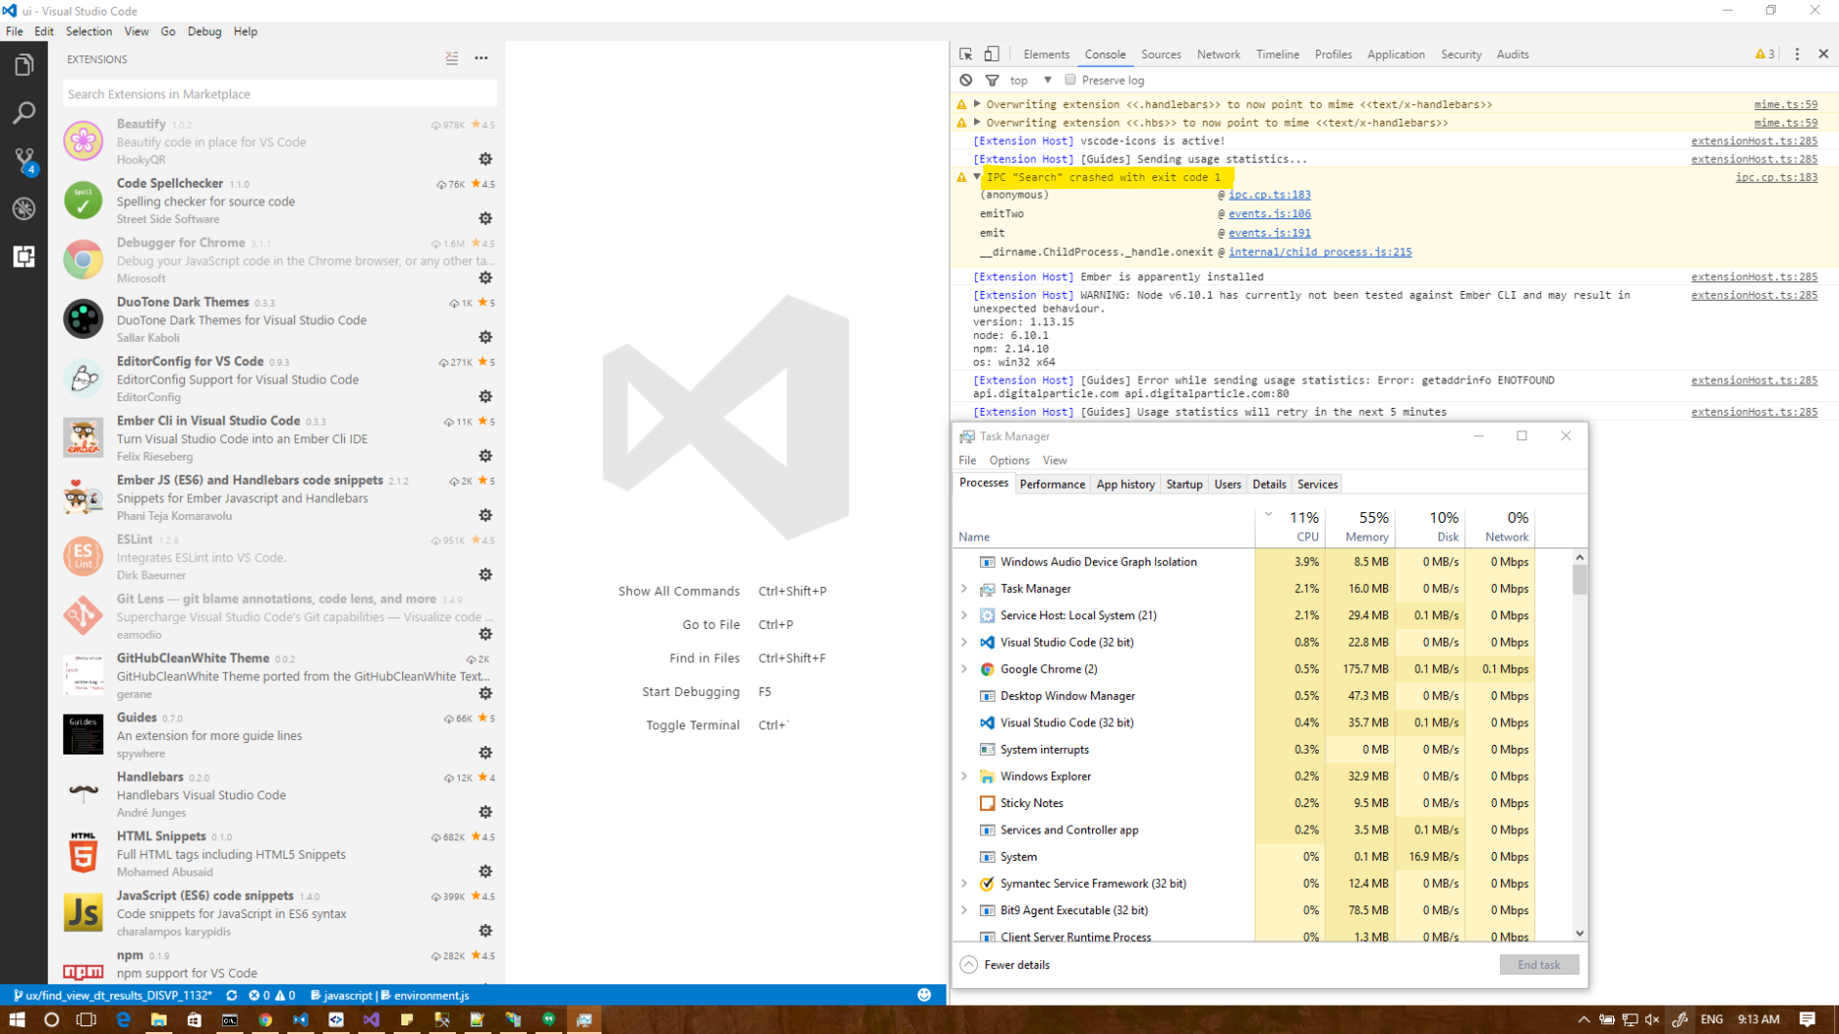This screenshot has height=1034, width=1839.
Task: Open Microsoft Edge from taskbar
Action: point(124,1019)
